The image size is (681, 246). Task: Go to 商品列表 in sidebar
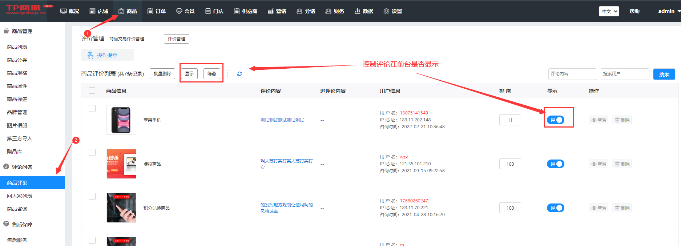[17, 47]
